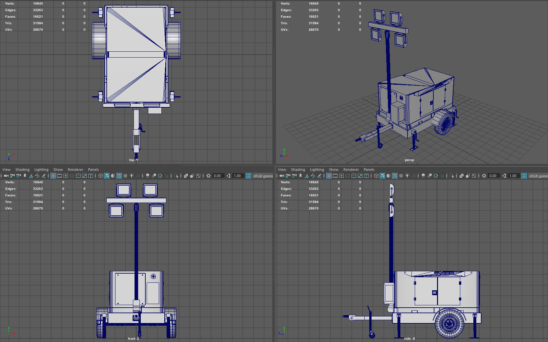Activate 2D pan/zoom in the front panel

click(x=37, y=176)
